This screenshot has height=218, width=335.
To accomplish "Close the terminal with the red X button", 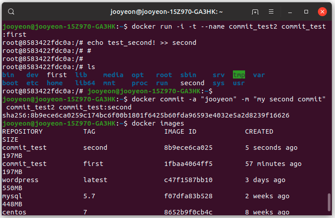I will click(x=322, y=12).
